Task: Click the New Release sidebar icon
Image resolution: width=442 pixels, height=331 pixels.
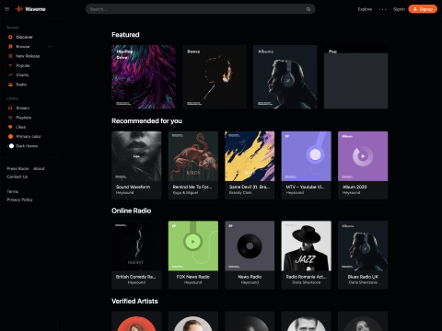Action: tap(10, 56)
